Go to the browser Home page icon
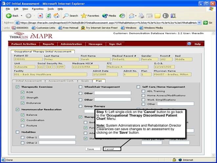Image resolution: width=217 pixels, height=163 pixels. click(56, 15)
